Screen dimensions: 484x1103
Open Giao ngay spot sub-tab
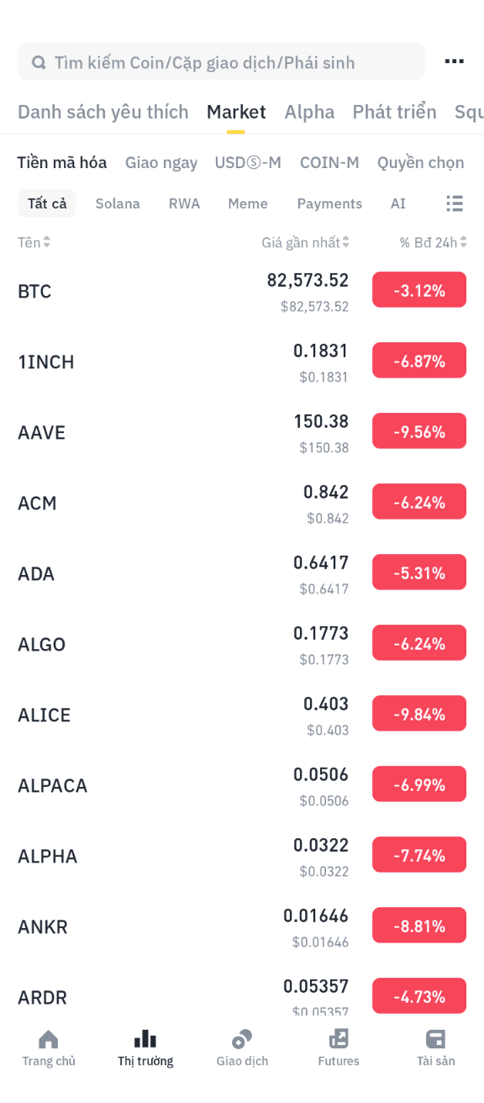point(161,162)
